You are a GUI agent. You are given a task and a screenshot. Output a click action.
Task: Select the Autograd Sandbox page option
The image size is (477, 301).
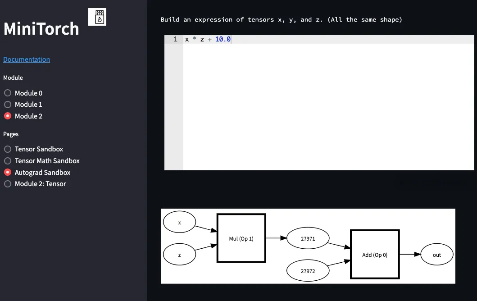click(x=8, y=172)
